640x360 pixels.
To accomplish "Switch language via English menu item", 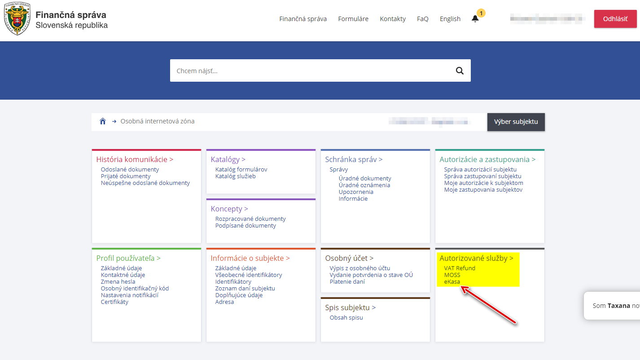I will coord(450,19).
